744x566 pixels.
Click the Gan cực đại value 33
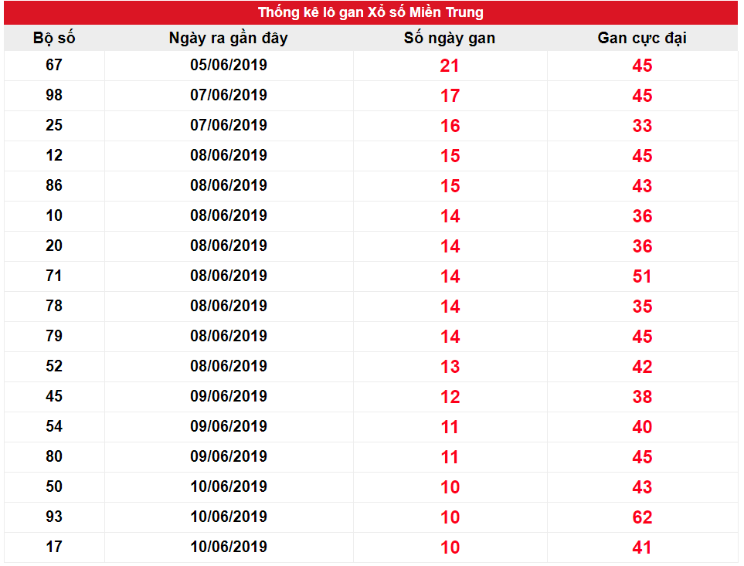coord(642,126)
